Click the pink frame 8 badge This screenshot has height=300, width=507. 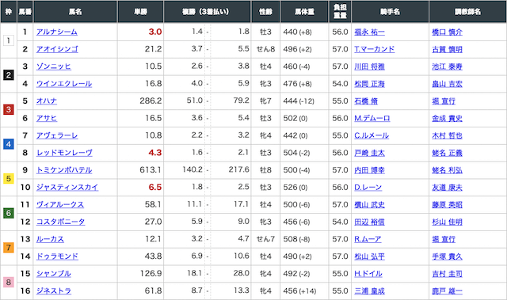pos(9,283)
